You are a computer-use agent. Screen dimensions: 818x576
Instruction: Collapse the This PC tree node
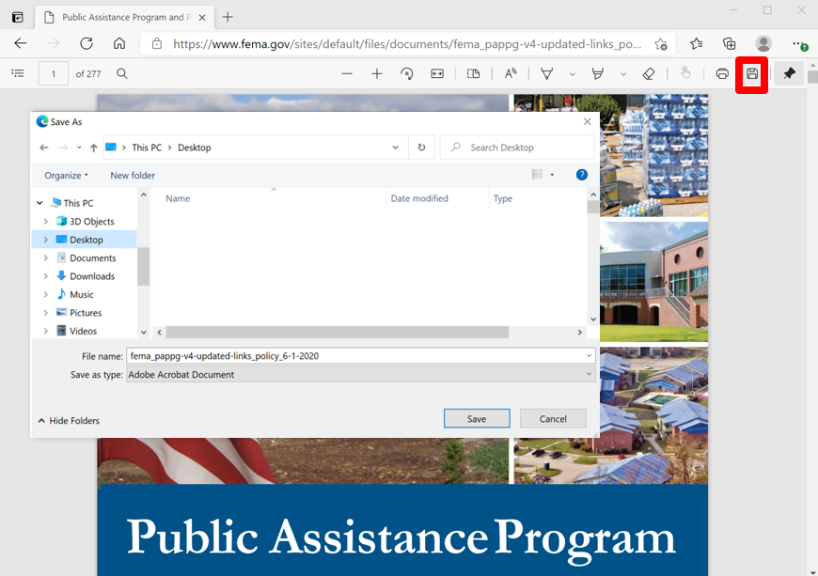[x=40, y=203]
